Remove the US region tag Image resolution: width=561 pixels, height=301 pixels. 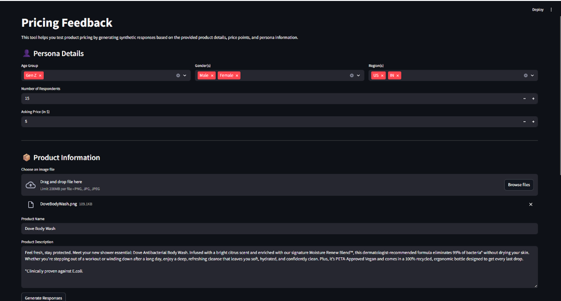[382, 76]
